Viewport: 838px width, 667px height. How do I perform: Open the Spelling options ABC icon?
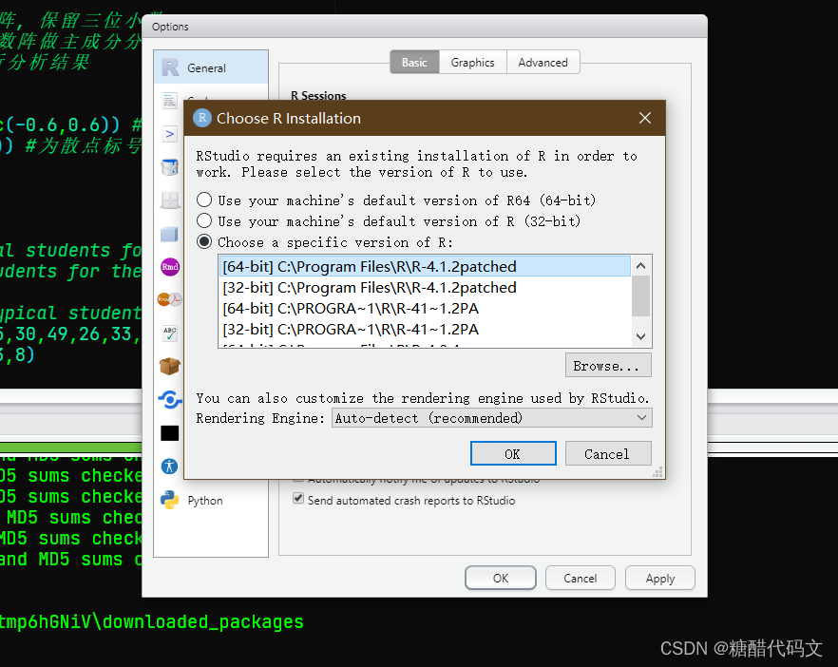169,333
